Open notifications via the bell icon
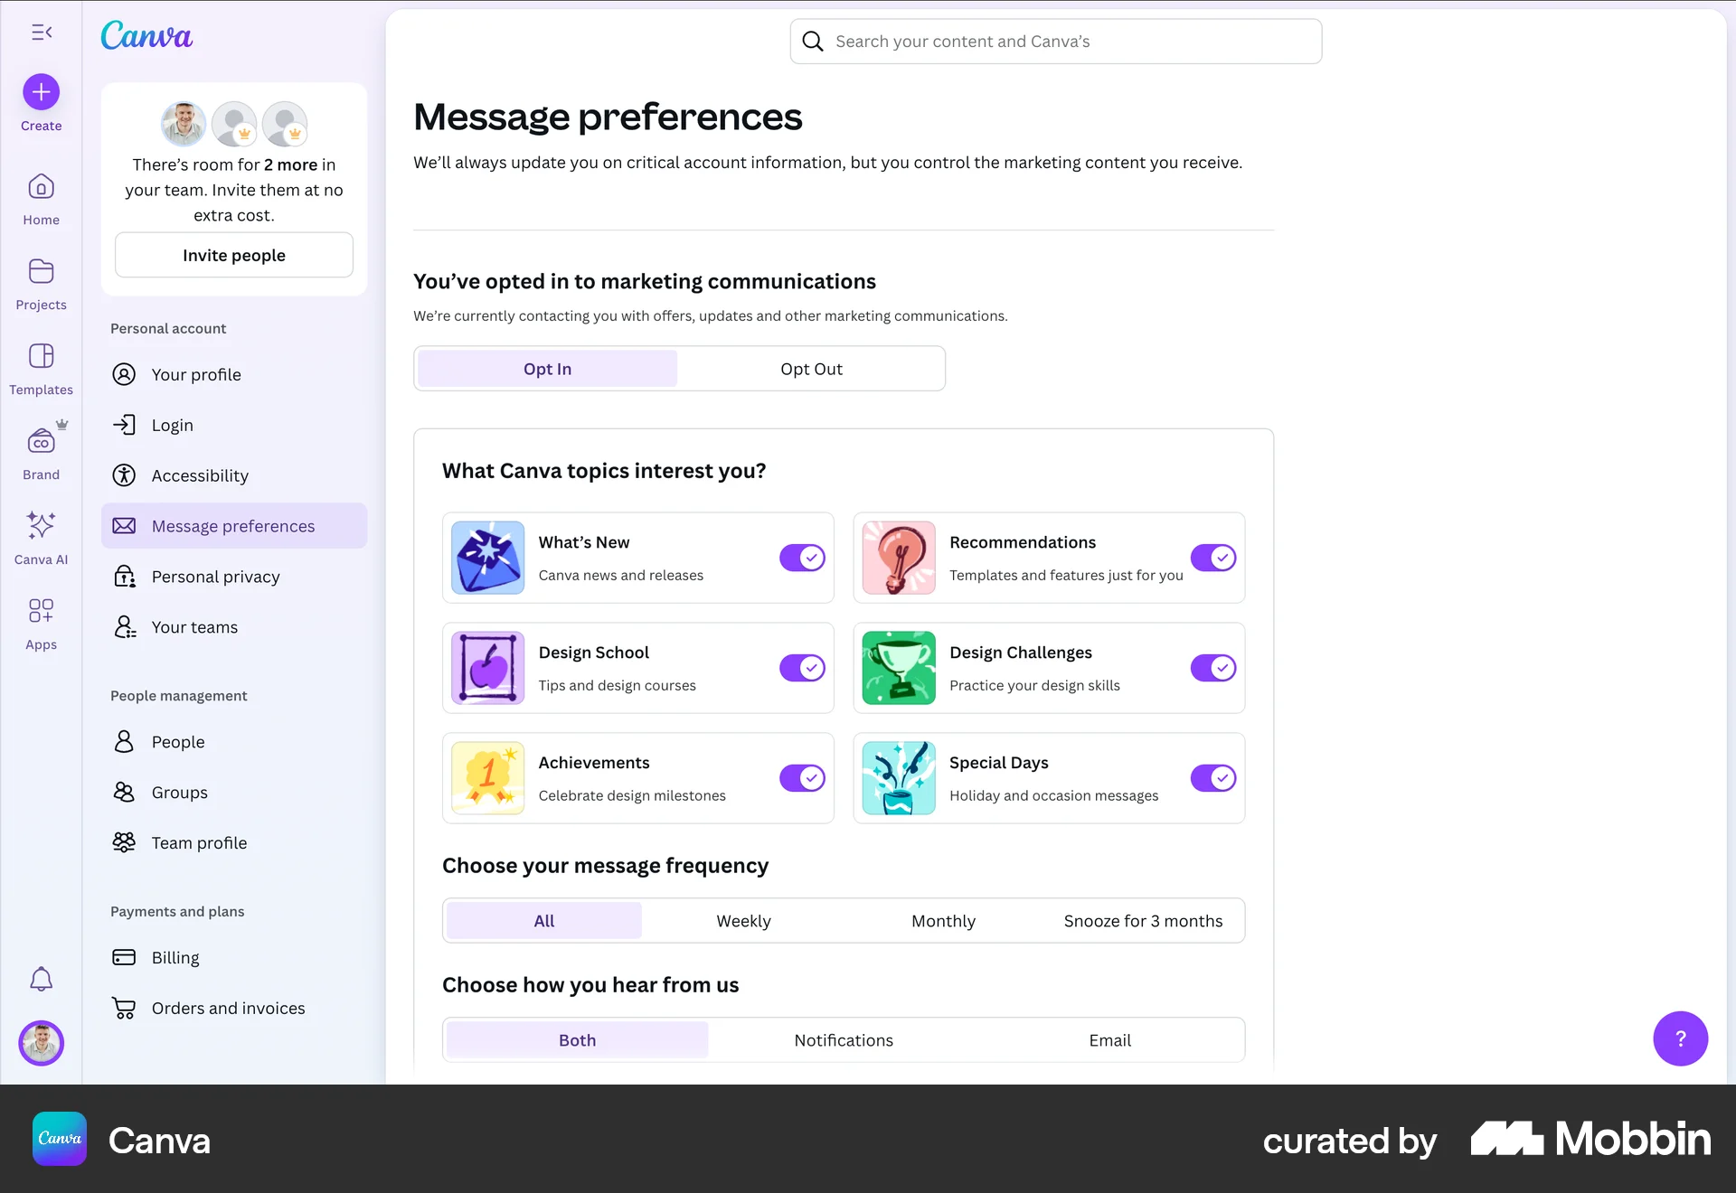The image size is (1736, 1193). coord(41,978)
